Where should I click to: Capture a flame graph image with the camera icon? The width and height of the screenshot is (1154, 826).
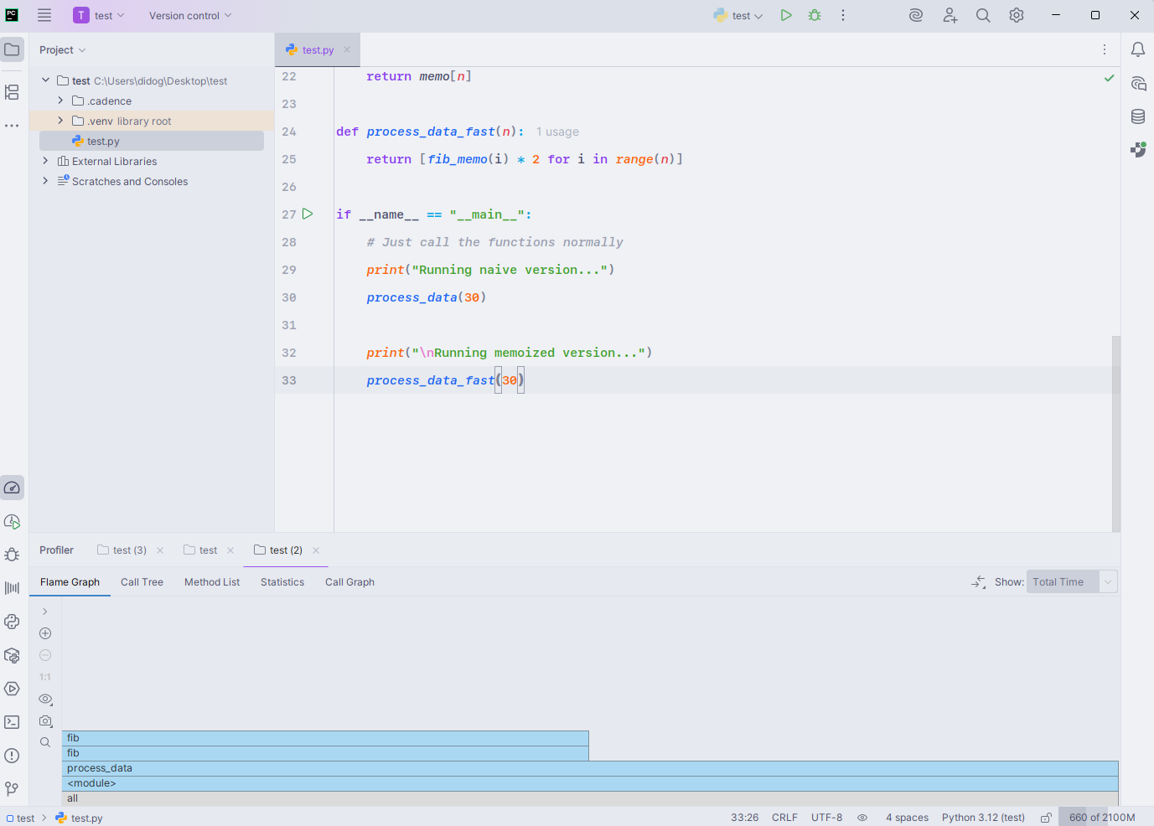pos(45,720)
